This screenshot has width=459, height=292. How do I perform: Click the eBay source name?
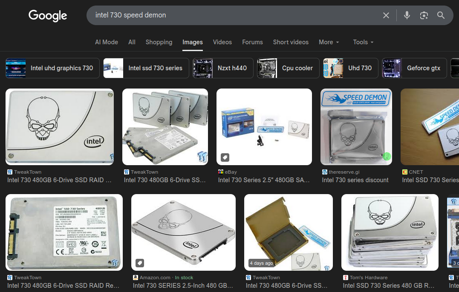pos(231,172)
